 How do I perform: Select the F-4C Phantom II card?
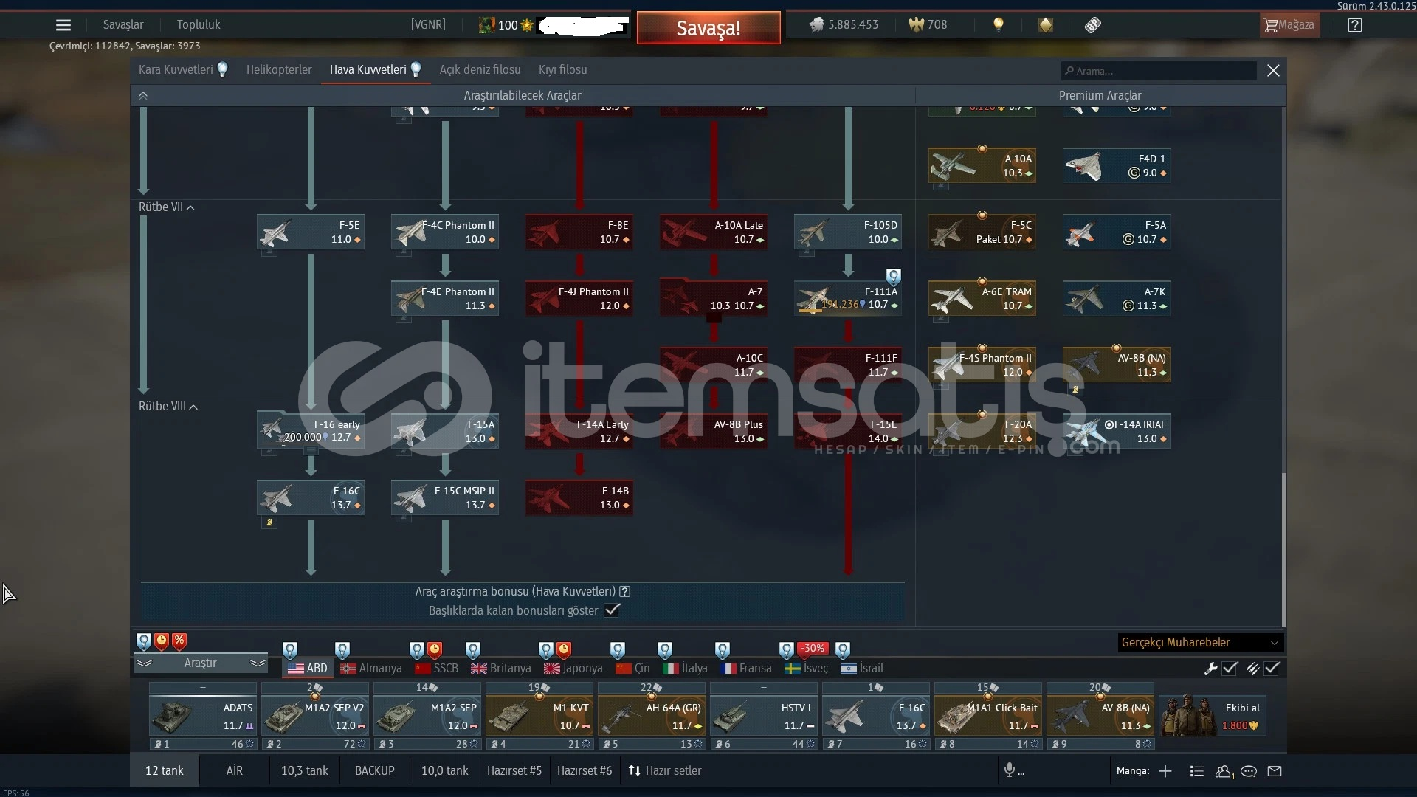pos(445,232)
